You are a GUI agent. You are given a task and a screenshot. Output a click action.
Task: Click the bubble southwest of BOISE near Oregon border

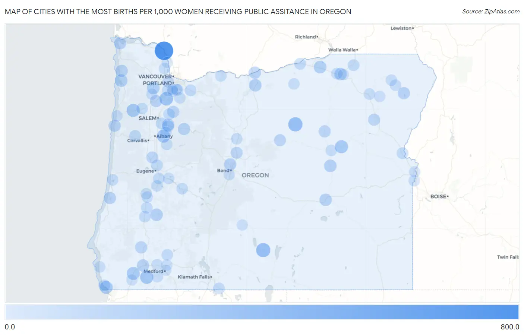(414, 181)
